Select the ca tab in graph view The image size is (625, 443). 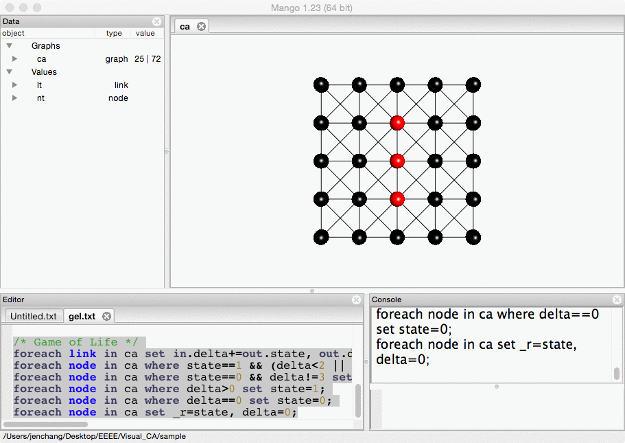point(185,26)
